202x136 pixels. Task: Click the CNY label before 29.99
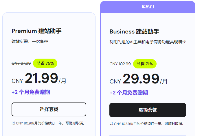point(115,82)
